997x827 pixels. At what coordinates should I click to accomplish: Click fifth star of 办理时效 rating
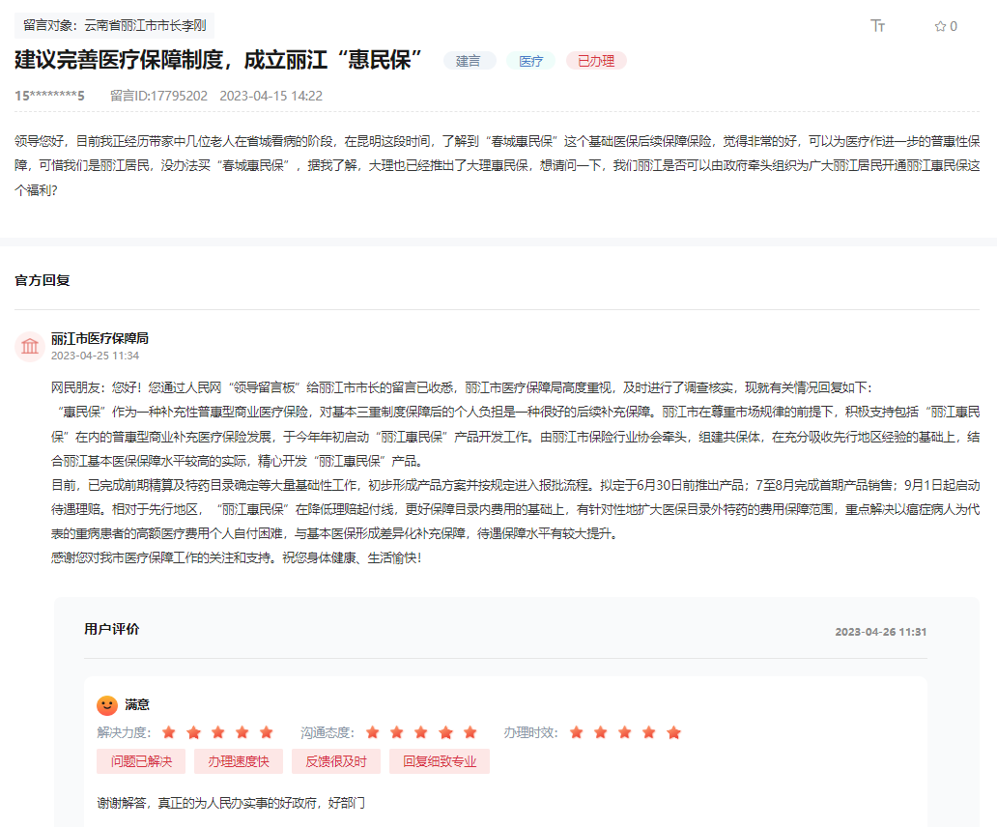click(674, 732)
